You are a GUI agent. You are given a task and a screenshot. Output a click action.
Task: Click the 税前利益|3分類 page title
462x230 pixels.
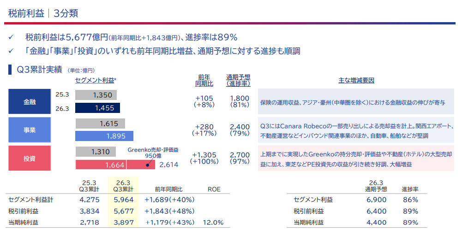point(43,13)
